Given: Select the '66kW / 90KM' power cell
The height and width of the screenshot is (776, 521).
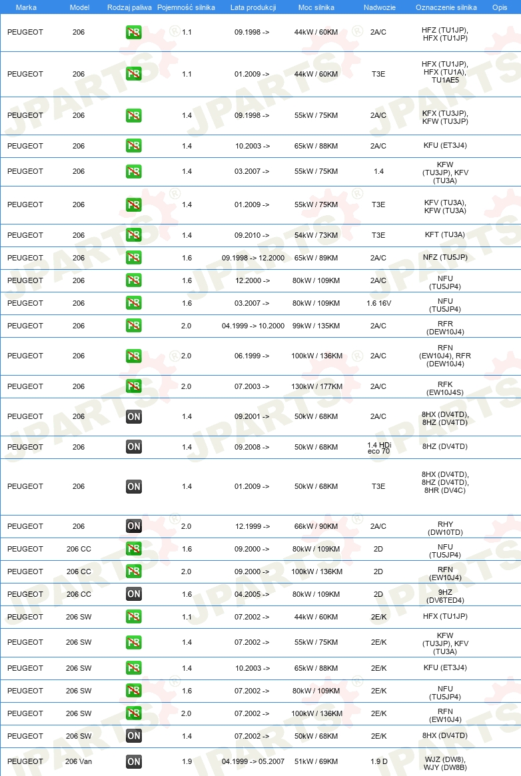Looking at the screenshot, I should click(316, 527).
